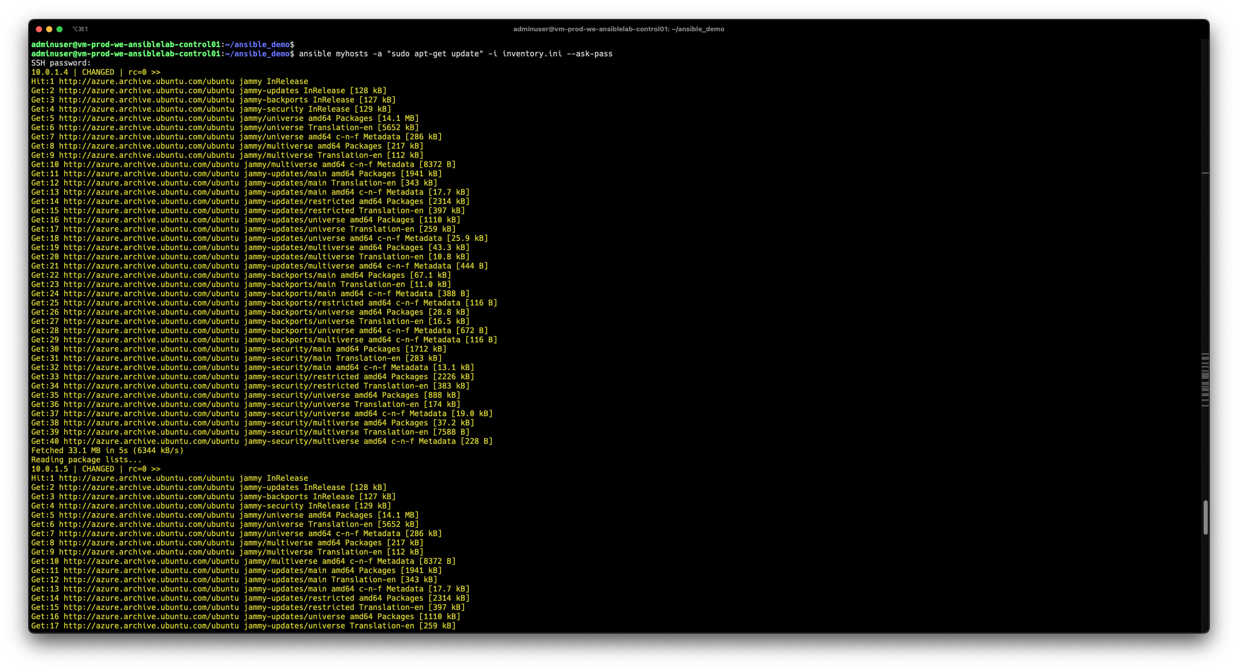
Task: Click inventory.ini in the typed command
Action: pos(532,54)
